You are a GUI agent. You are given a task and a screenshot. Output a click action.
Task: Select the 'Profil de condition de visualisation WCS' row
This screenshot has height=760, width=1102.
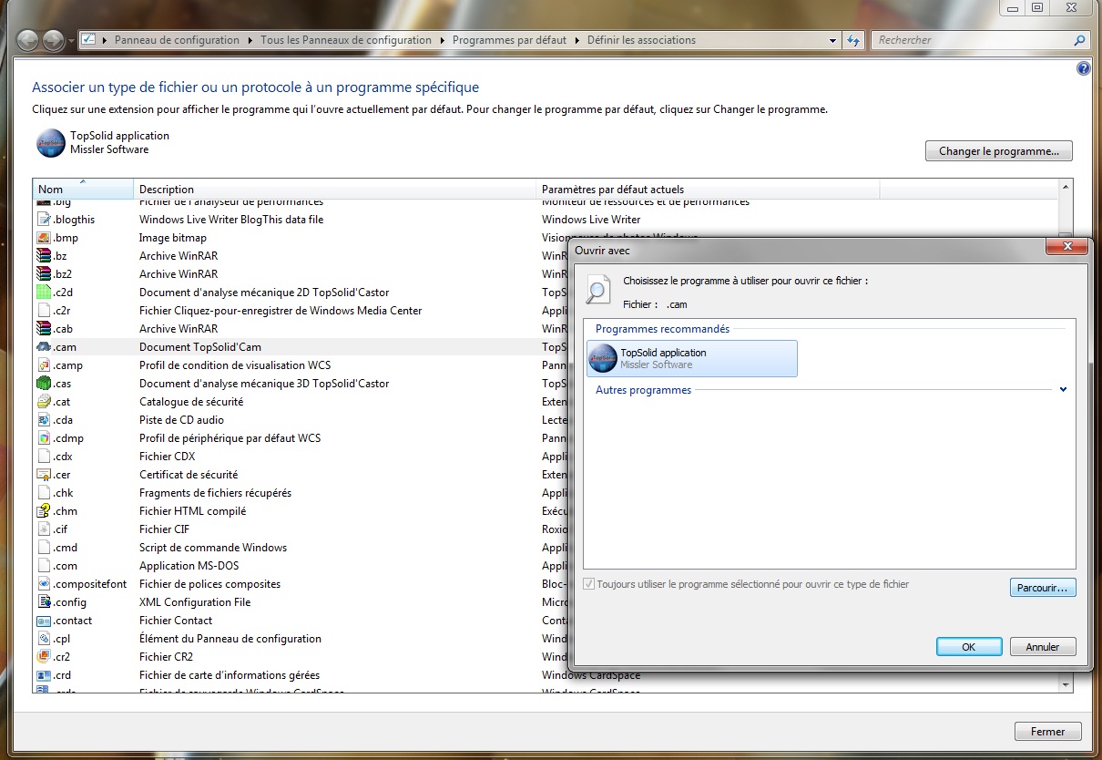click(x=235, y=365)
